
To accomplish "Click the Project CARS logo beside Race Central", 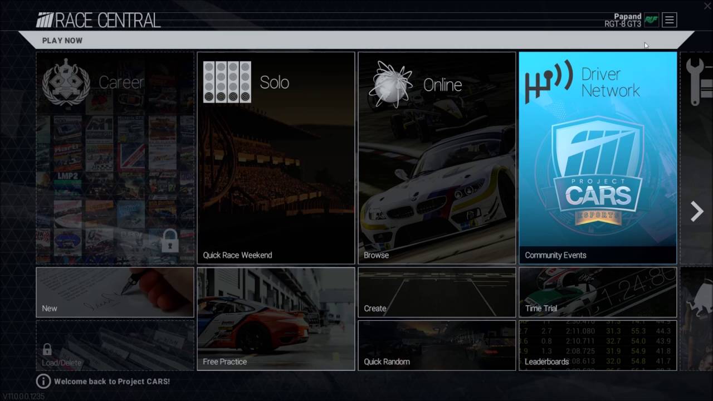I will pyautogui.click(x=44, y=21).
